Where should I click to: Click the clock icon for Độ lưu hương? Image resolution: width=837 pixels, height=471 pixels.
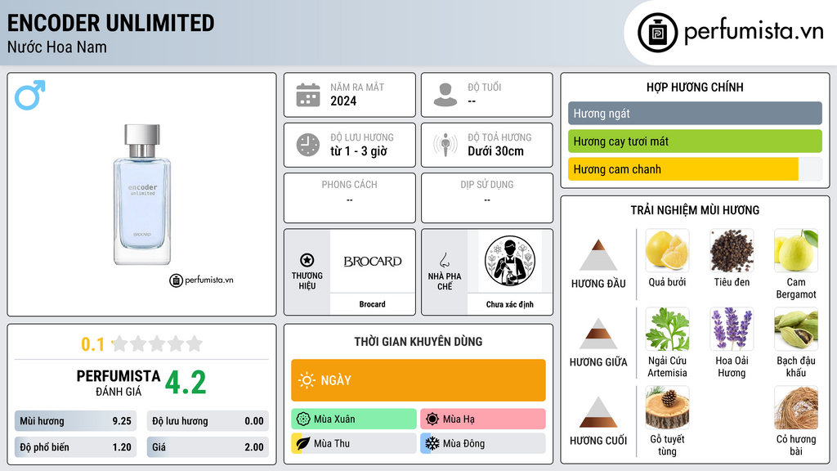[308, 145]
